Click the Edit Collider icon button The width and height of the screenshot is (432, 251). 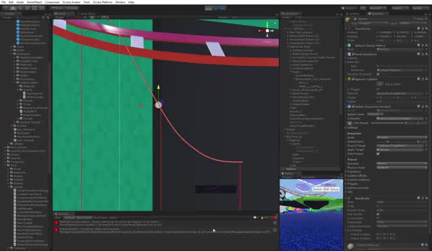(379, 84)
